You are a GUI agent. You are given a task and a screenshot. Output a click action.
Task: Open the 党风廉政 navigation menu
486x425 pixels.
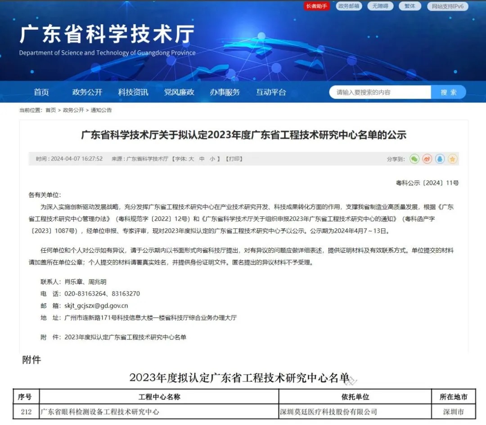pyautogui.click(x=179, y=92)
